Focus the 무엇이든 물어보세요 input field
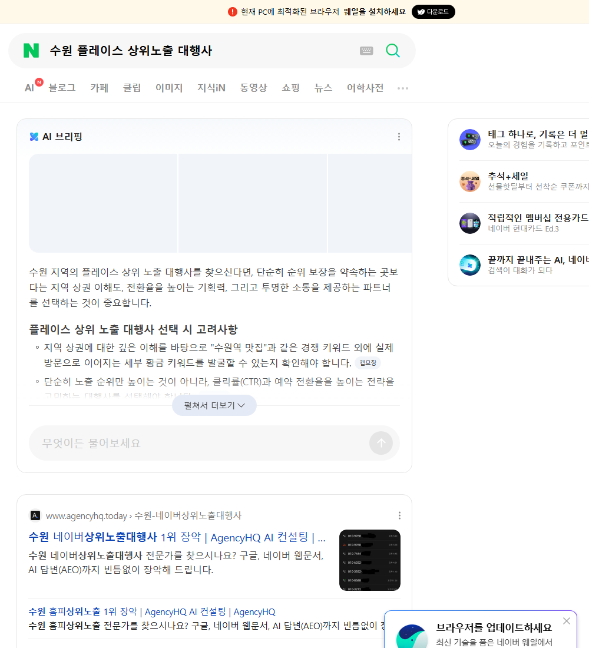Screen dimensions: 589x648 pos(198,443)
